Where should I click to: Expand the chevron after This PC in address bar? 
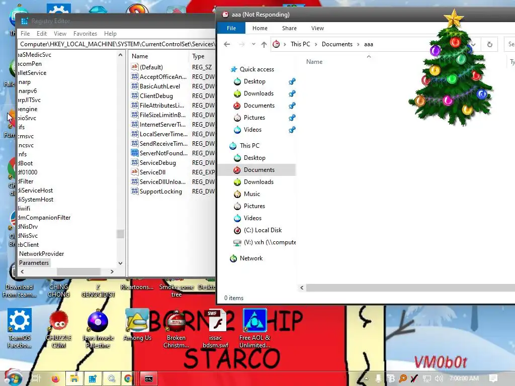316,44
